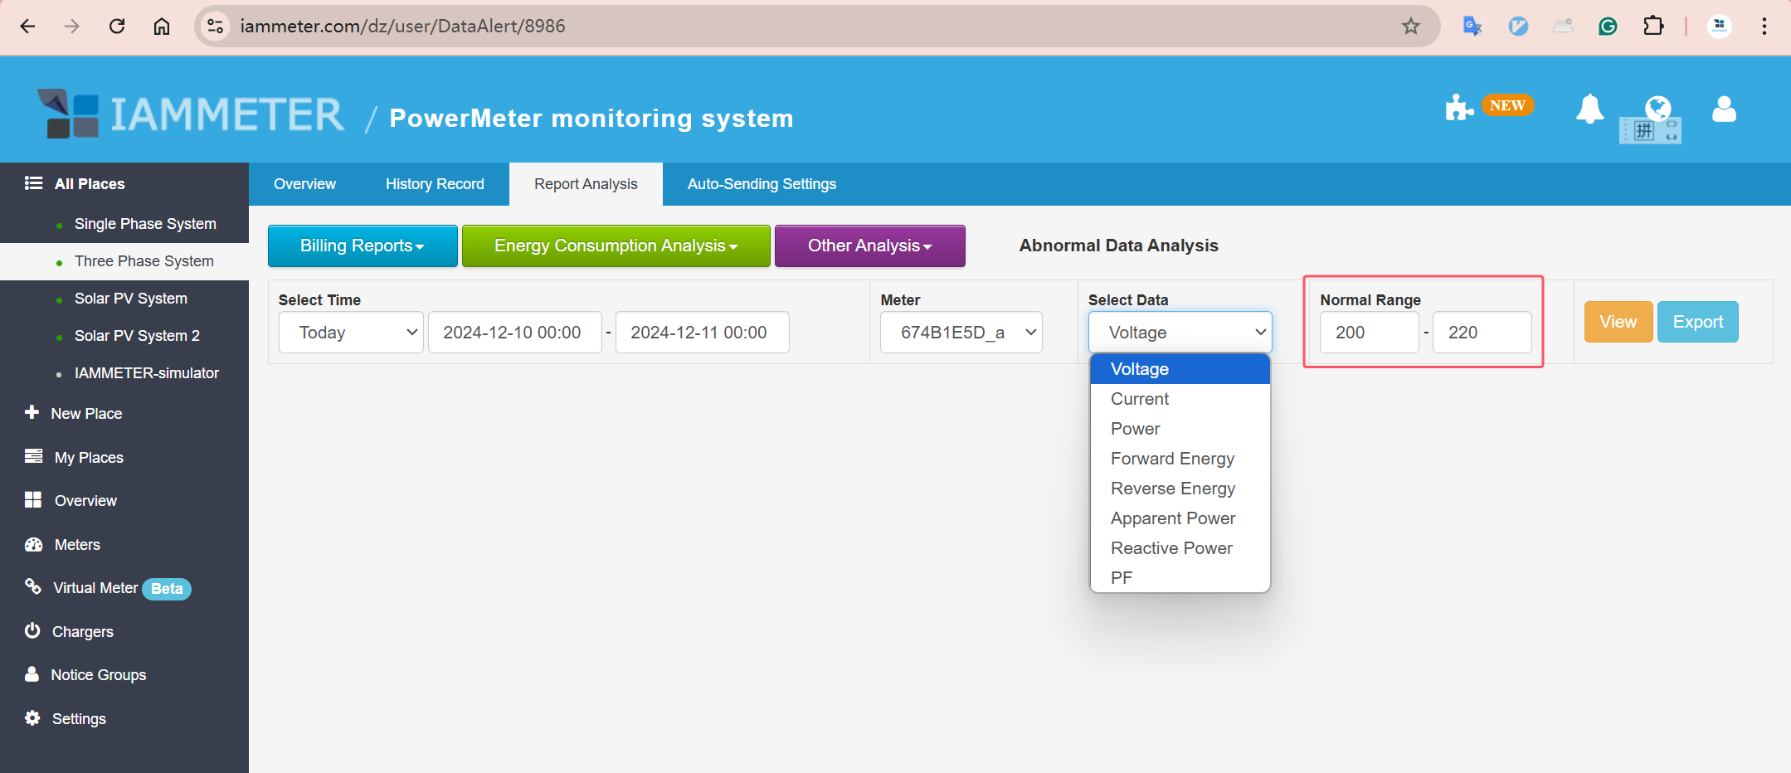Click the browser address bar URL

tap(402, 27)
